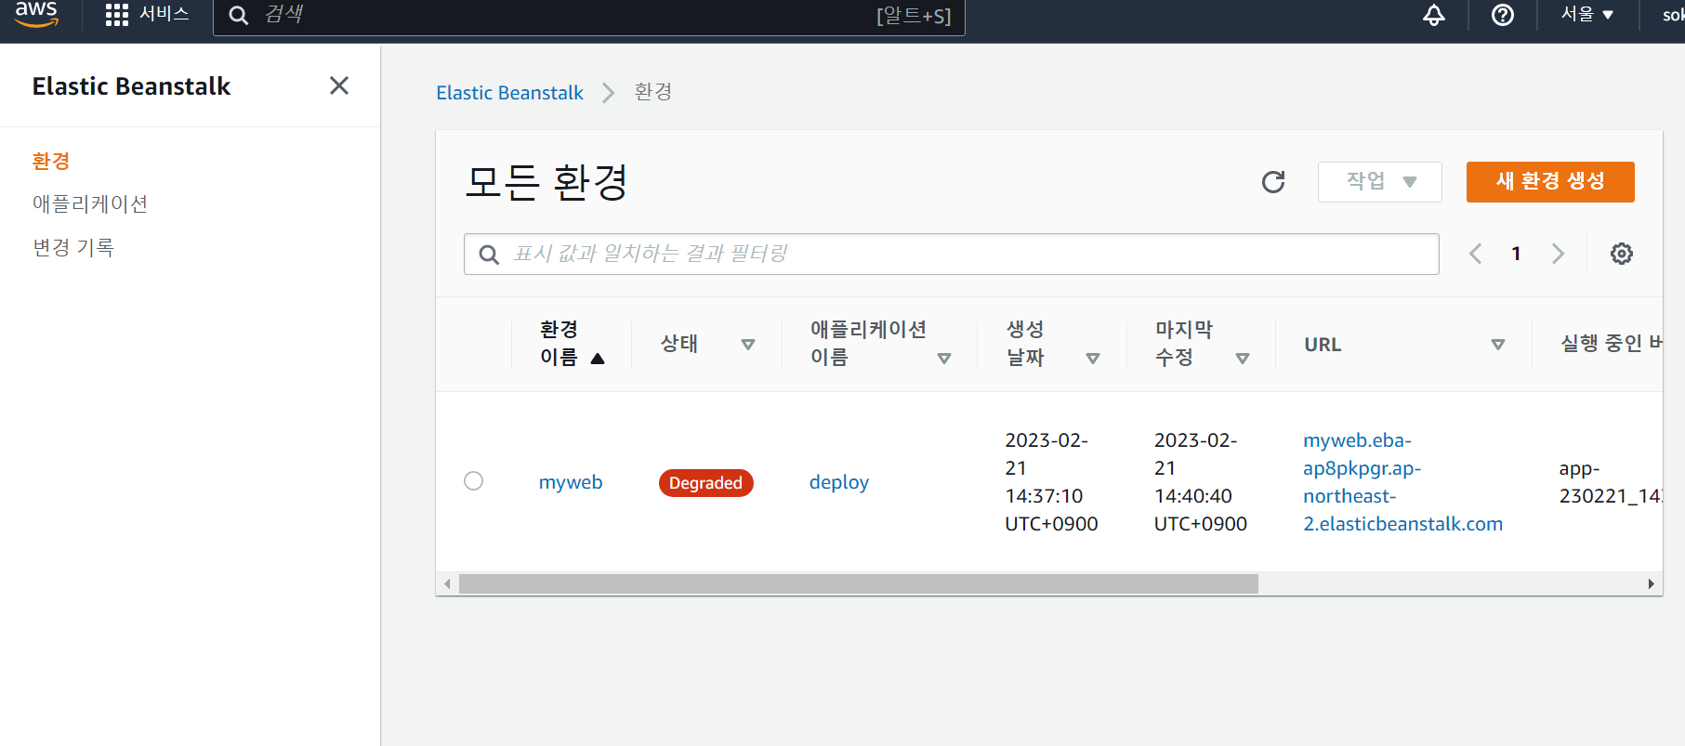Click 서비스 menu label
The height and width of the screenshot is (746, 1685).
[x=165, y=15]
